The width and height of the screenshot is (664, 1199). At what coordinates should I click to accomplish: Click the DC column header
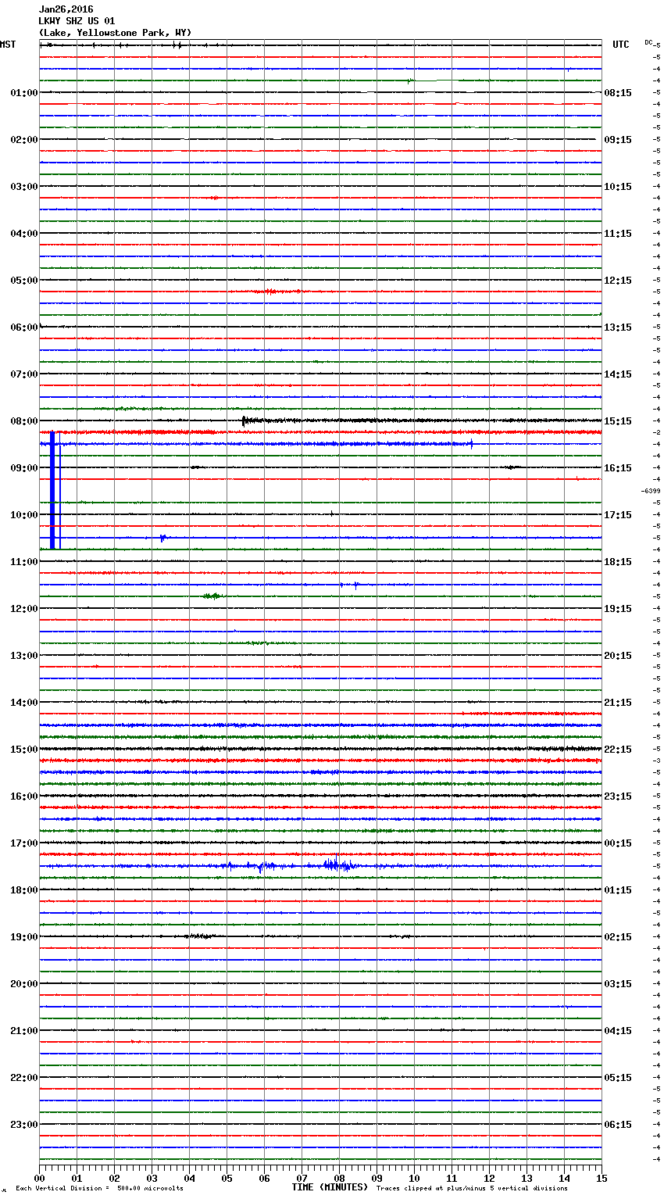pyautogui.click(x=648, y=41)
